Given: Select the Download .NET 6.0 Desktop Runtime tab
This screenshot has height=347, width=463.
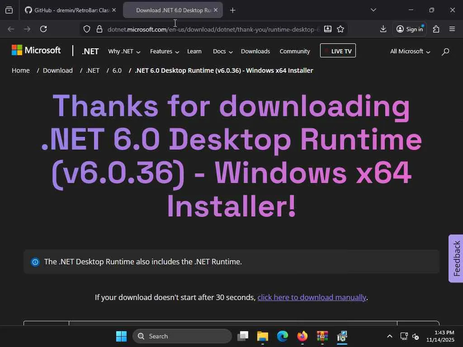Looking at the screenshot, I should [x=173, y=10].
